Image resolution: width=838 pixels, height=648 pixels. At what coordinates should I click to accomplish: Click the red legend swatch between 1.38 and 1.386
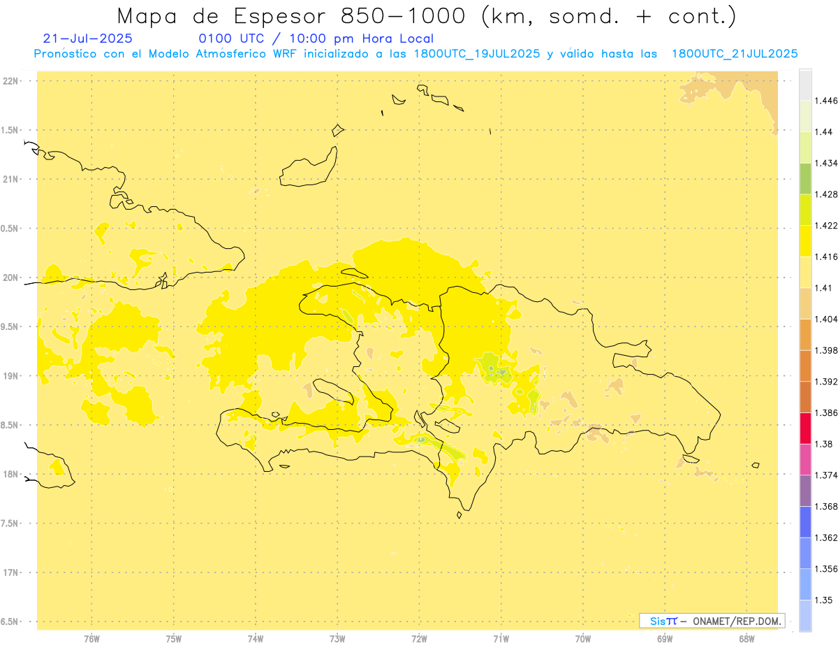tap(805, 429)
